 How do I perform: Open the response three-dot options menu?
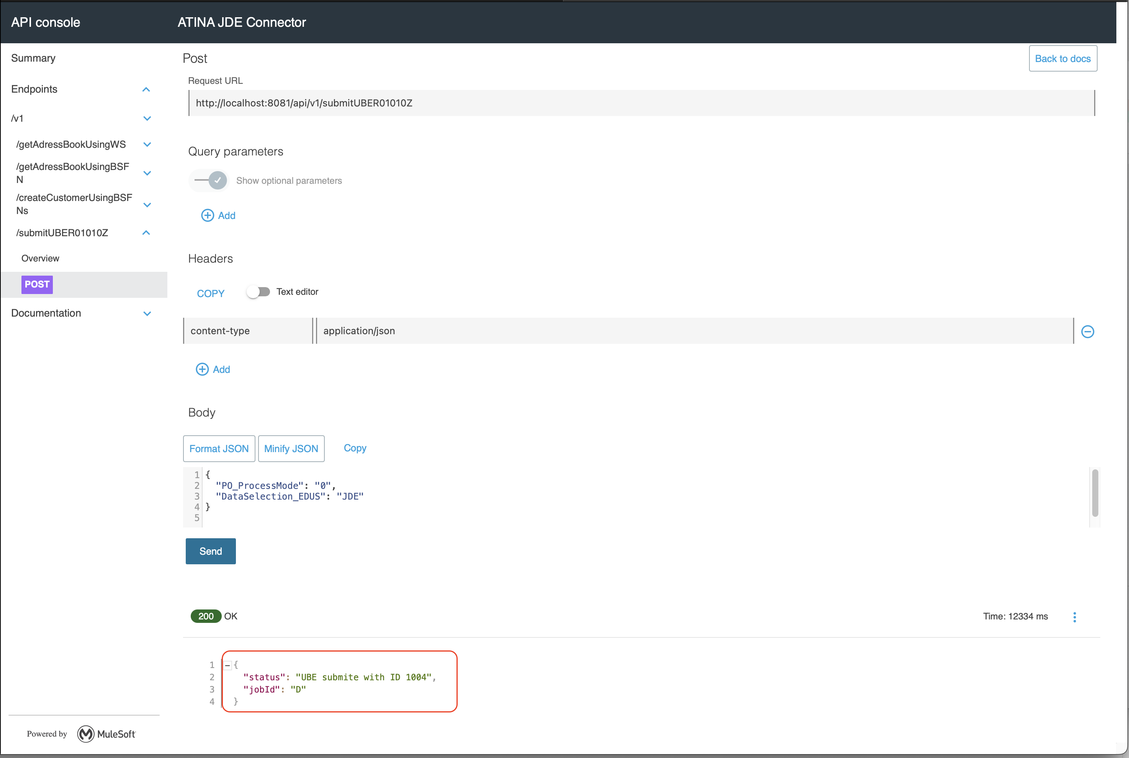[x=1074, y=617]
